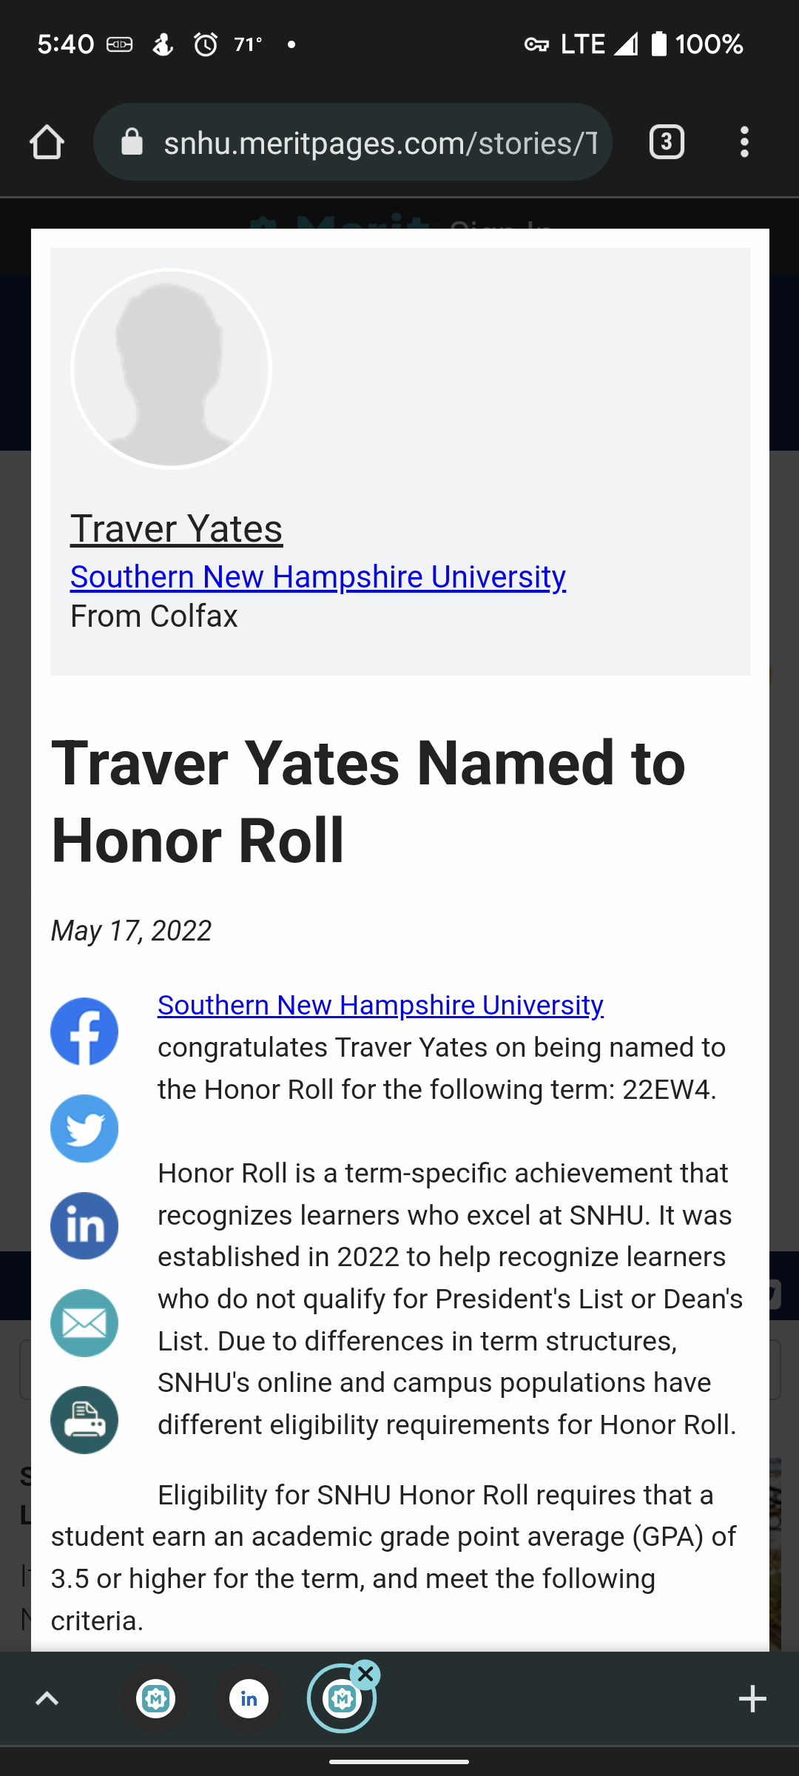Expand the tab group strip chevron
Screen dimensions: 799x1776
pos(47,1699)
